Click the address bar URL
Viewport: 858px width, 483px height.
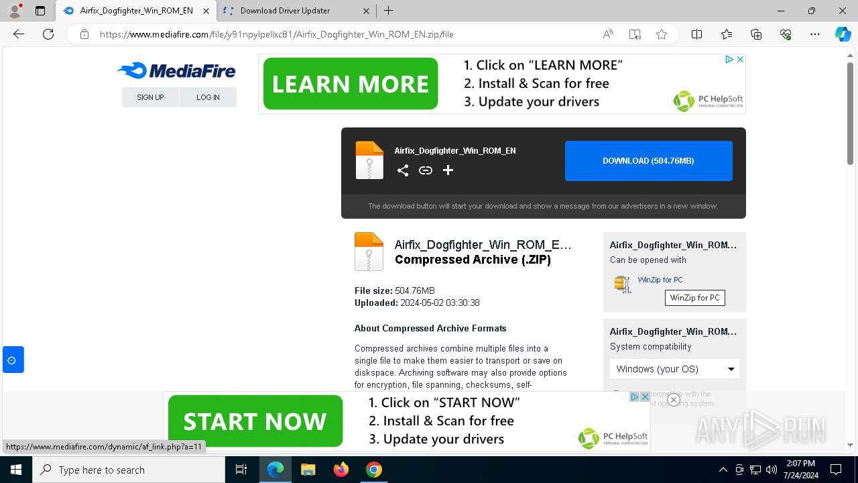pos(276,34)
